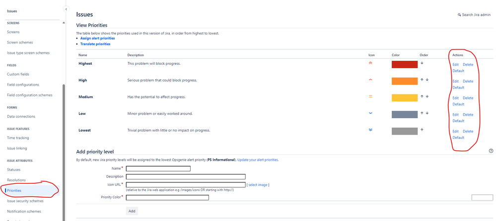Click the Assign alert priorities link
Screen dimensions: 496x221
97,38
